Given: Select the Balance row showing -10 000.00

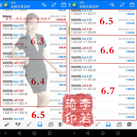Looking at the screenshot, I should click(x=34, y=18).
